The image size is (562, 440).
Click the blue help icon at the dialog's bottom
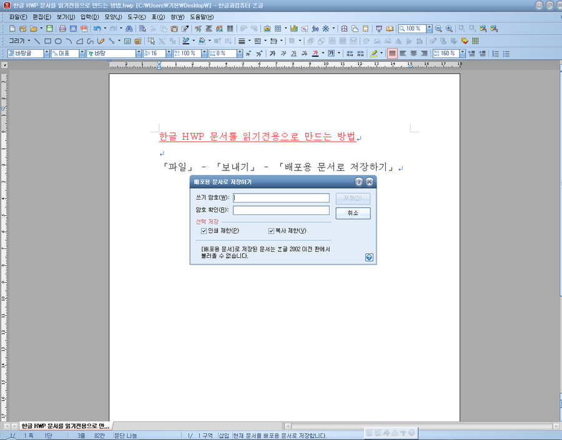pyautogui.click(x=369, y=257)
